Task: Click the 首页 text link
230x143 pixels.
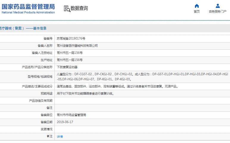Action: tap(197, 11)
